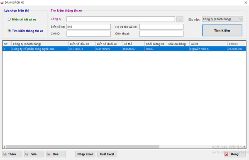This screenshot has height=160, width=249.
Task: Sort by Số thẻ column header
Action: [133, 44]
